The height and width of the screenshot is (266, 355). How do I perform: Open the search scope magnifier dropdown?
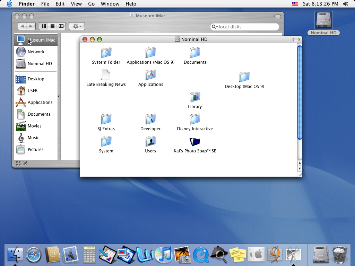tap(214, 27)
